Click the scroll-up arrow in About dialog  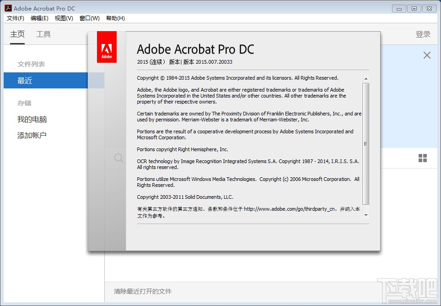pos(366,79)
